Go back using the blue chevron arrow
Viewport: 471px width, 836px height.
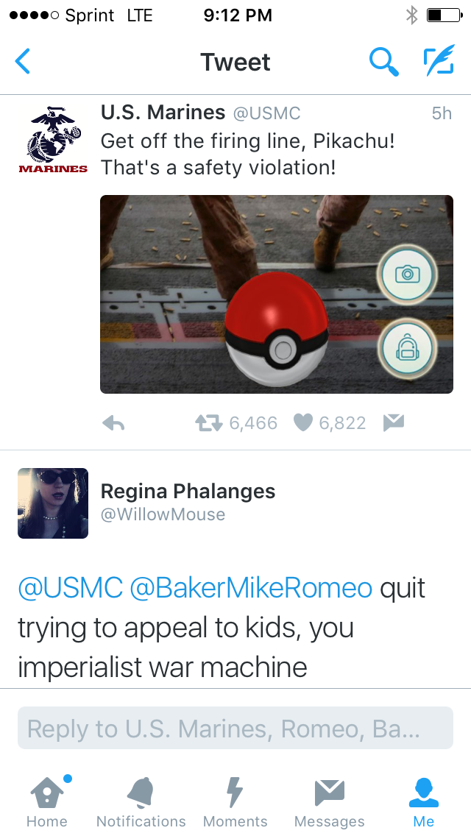(22, 61)
